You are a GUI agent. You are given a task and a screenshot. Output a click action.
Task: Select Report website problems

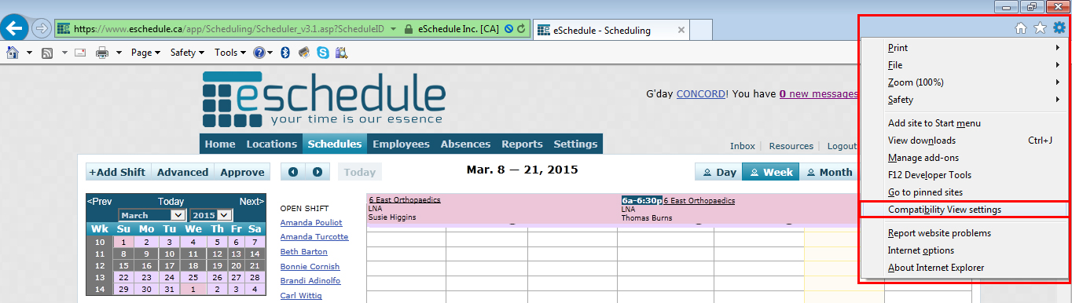click(964, 233)
